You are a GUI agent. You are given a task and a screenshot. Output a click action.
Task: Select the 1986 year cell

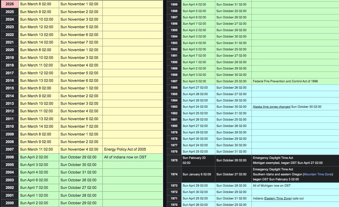[174, 88]
